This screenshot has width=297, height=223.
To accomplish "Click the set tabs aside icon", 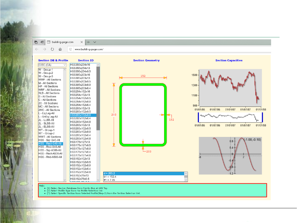I will point(42,42).
